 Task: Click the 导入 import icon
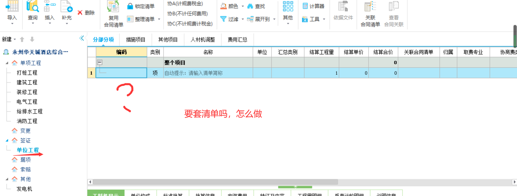tap(12, 6)
